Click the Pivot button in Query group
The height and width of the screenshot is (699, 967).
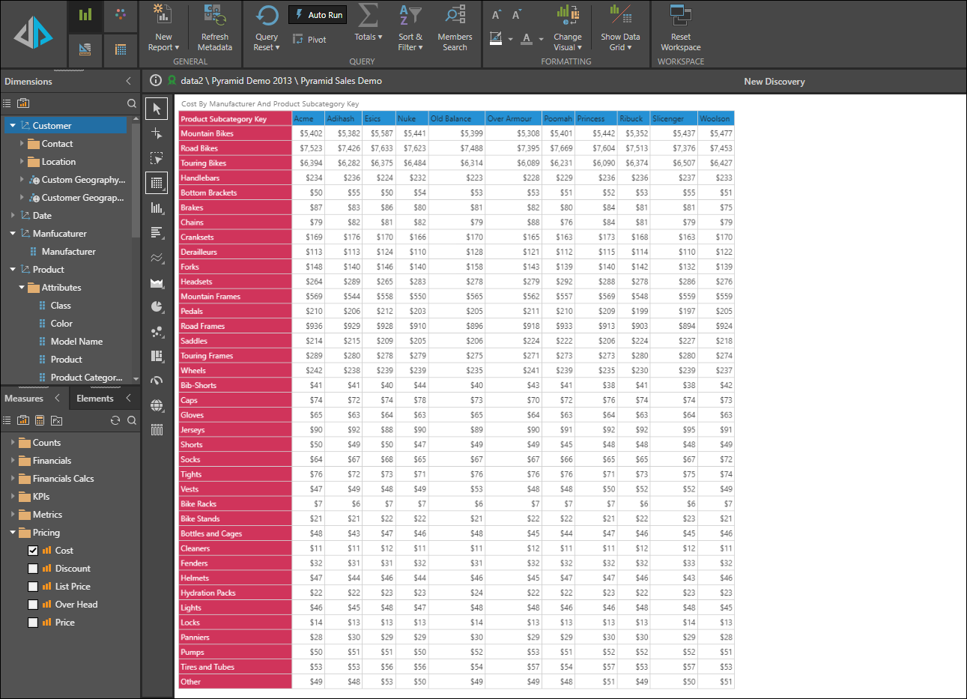(x=309, y=40)
